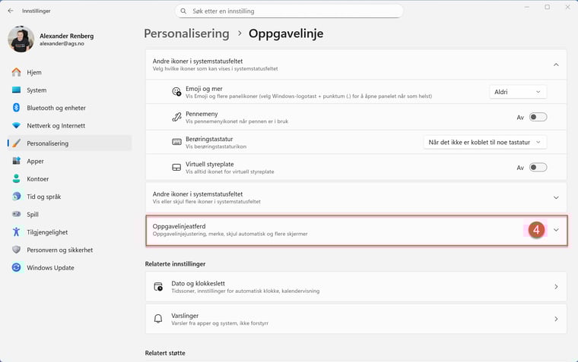Screen dimensions: 578x362
Task: Maximize the Innstillinger window
Action: (x=547, y=7)
